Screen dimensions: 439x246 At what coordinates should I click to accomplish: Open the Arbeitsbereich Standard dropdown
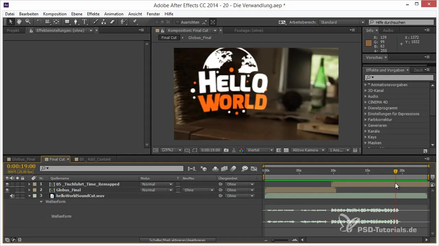342,22
